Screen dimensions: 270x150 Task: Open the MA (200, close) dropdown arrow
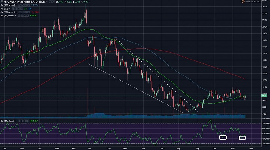[16, 12]
